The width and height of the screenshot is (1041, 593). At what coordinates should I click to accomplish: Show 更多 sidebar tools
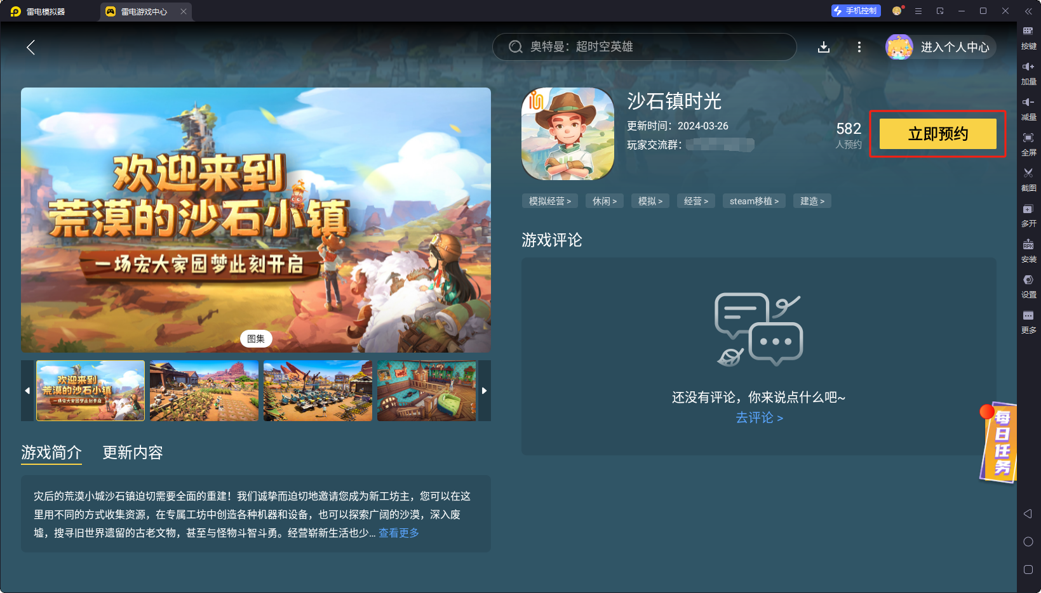click(1028, 322)
